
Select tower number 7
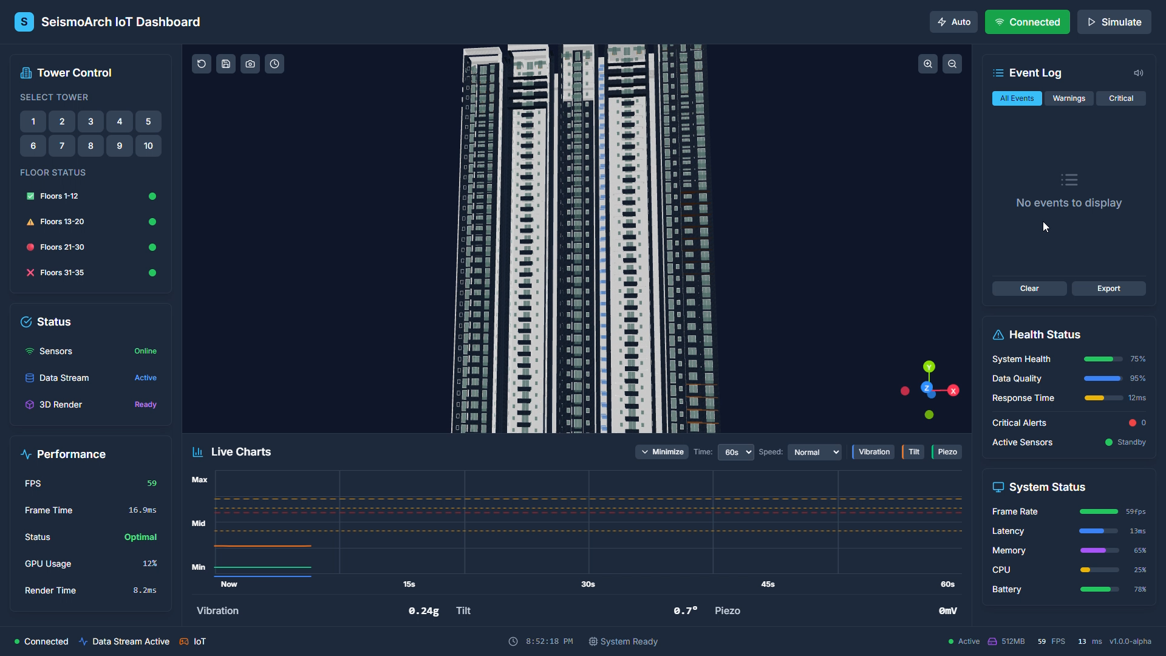point(62,146)
